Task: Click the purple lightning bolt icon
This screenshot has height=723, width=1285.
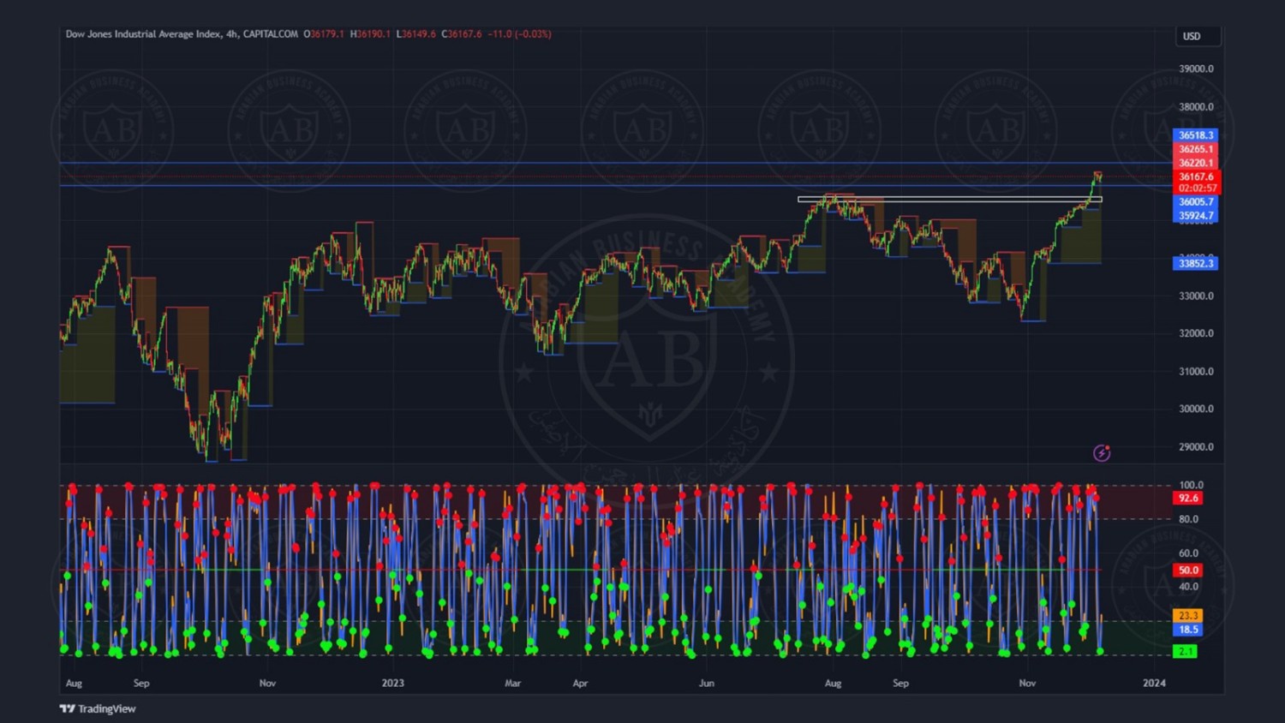Action: click(1102, 453)
